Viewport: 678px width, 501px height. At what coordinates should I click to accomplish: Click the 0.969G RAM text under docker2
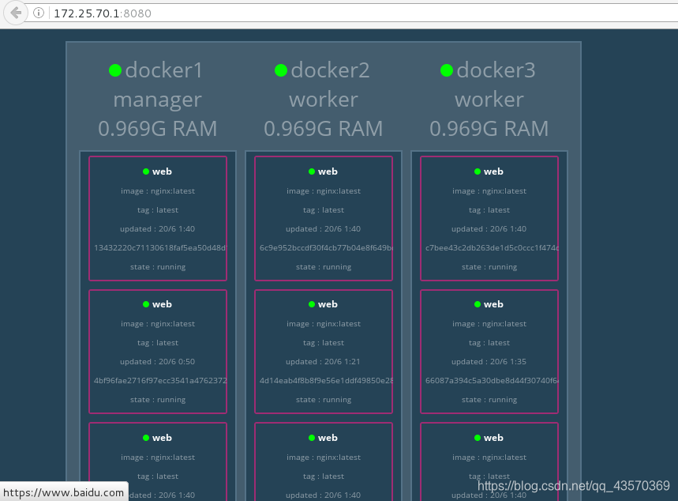324,129
